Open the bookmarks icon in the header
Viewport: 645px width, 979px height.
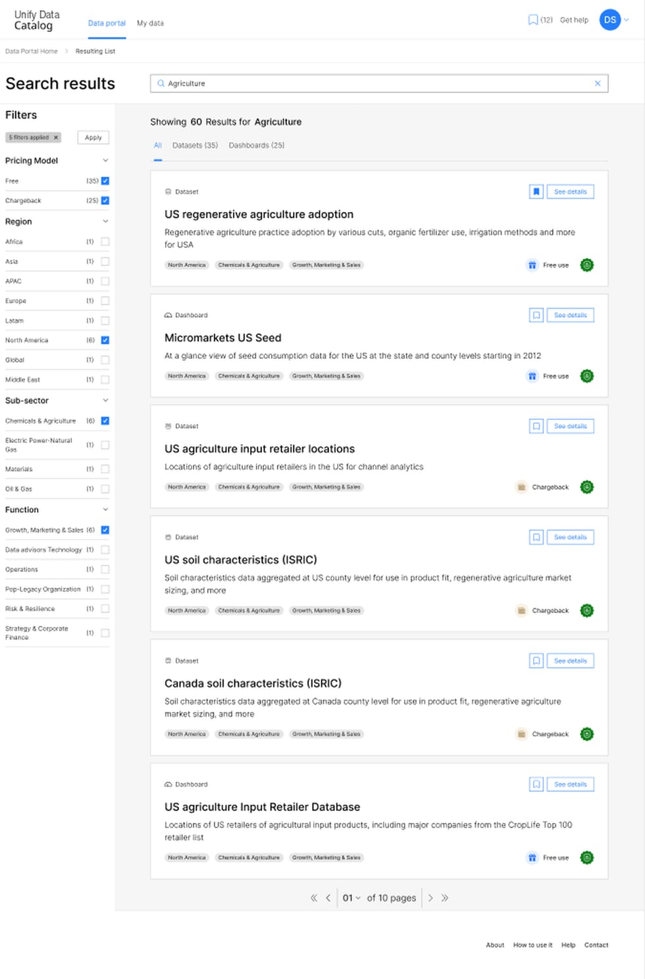point(533,20)
